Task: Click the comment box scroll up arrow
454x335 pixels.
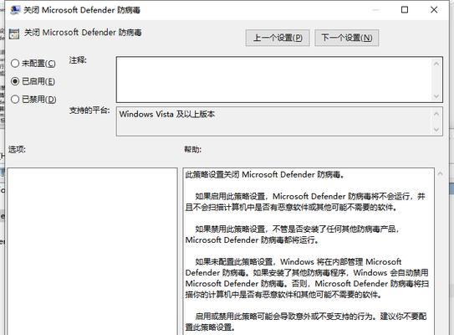Action: [436, 64]
